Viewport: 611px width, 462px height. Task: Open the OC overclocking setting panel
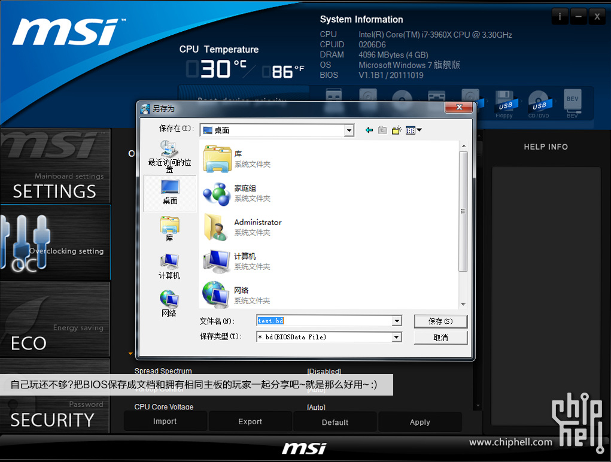point(55,242)
